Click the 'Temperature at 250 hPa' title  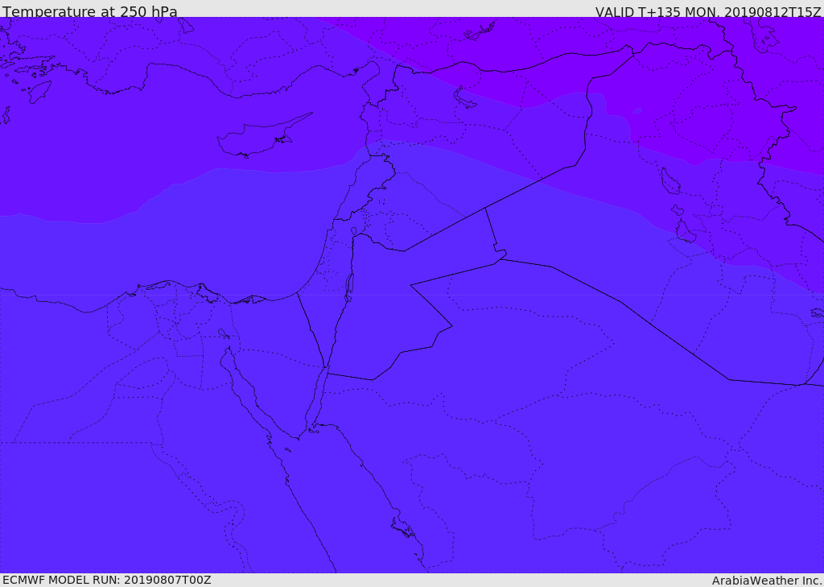tap(90, 11)
